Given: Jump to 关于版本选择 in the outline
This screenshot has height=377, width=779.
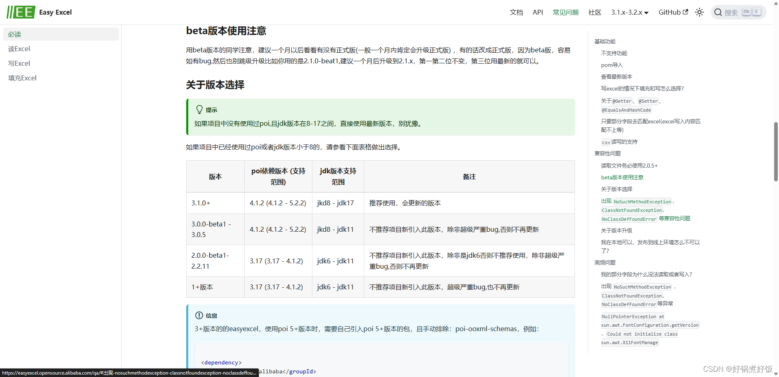Looking at the screenshot, I should point(616,189).
